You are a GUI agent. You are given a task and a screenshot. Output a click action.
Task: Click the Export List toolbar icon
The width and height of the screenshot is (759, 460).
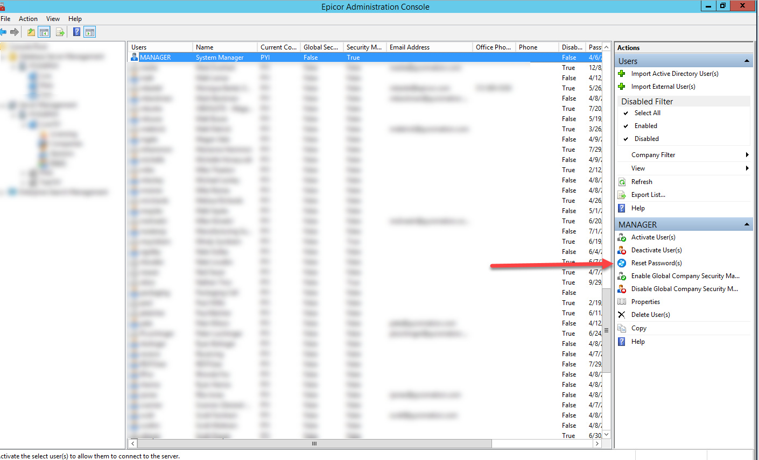point(60,32)
